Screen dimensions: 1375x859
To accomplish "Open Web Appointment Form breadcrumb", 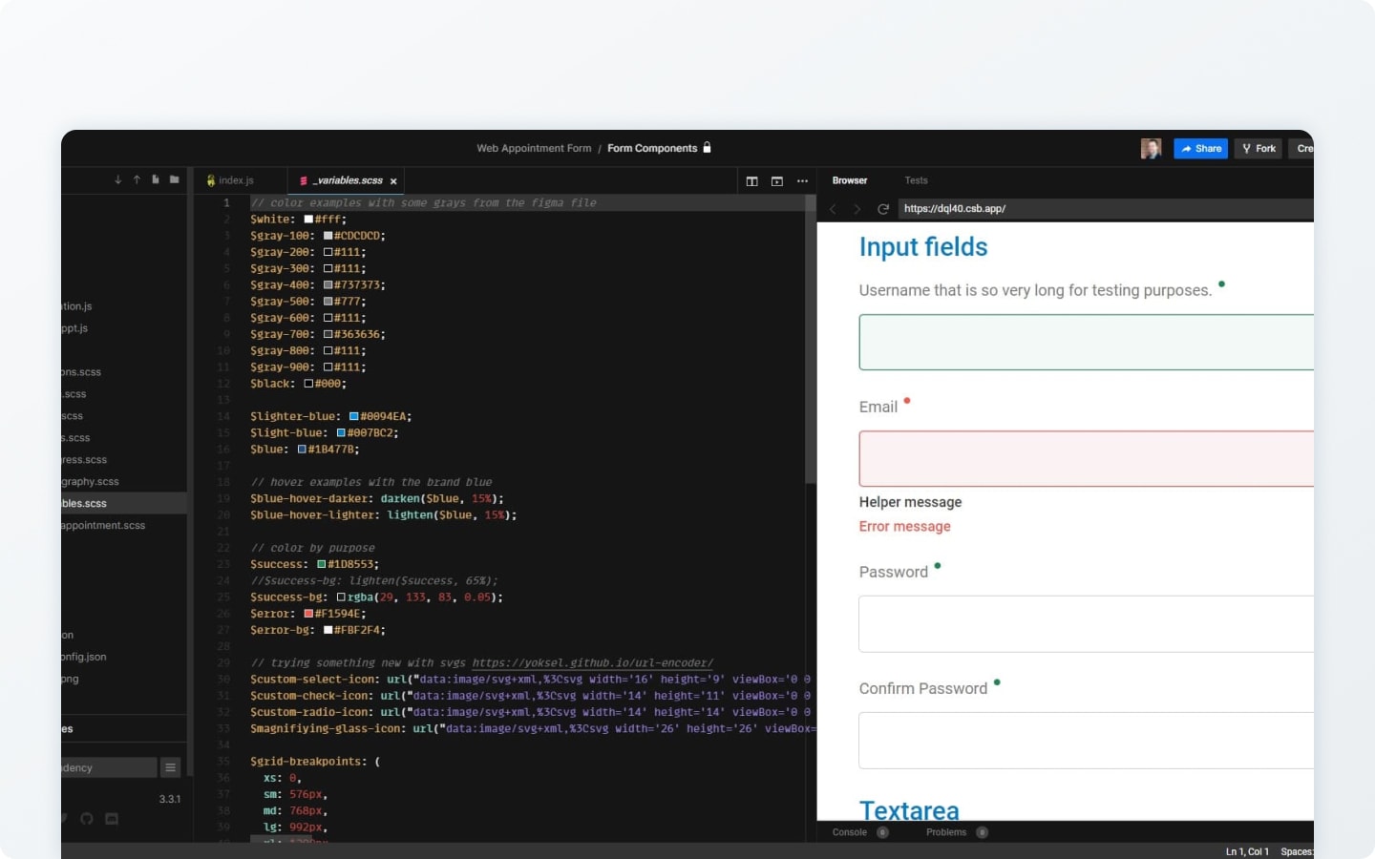I will point(534,149).
